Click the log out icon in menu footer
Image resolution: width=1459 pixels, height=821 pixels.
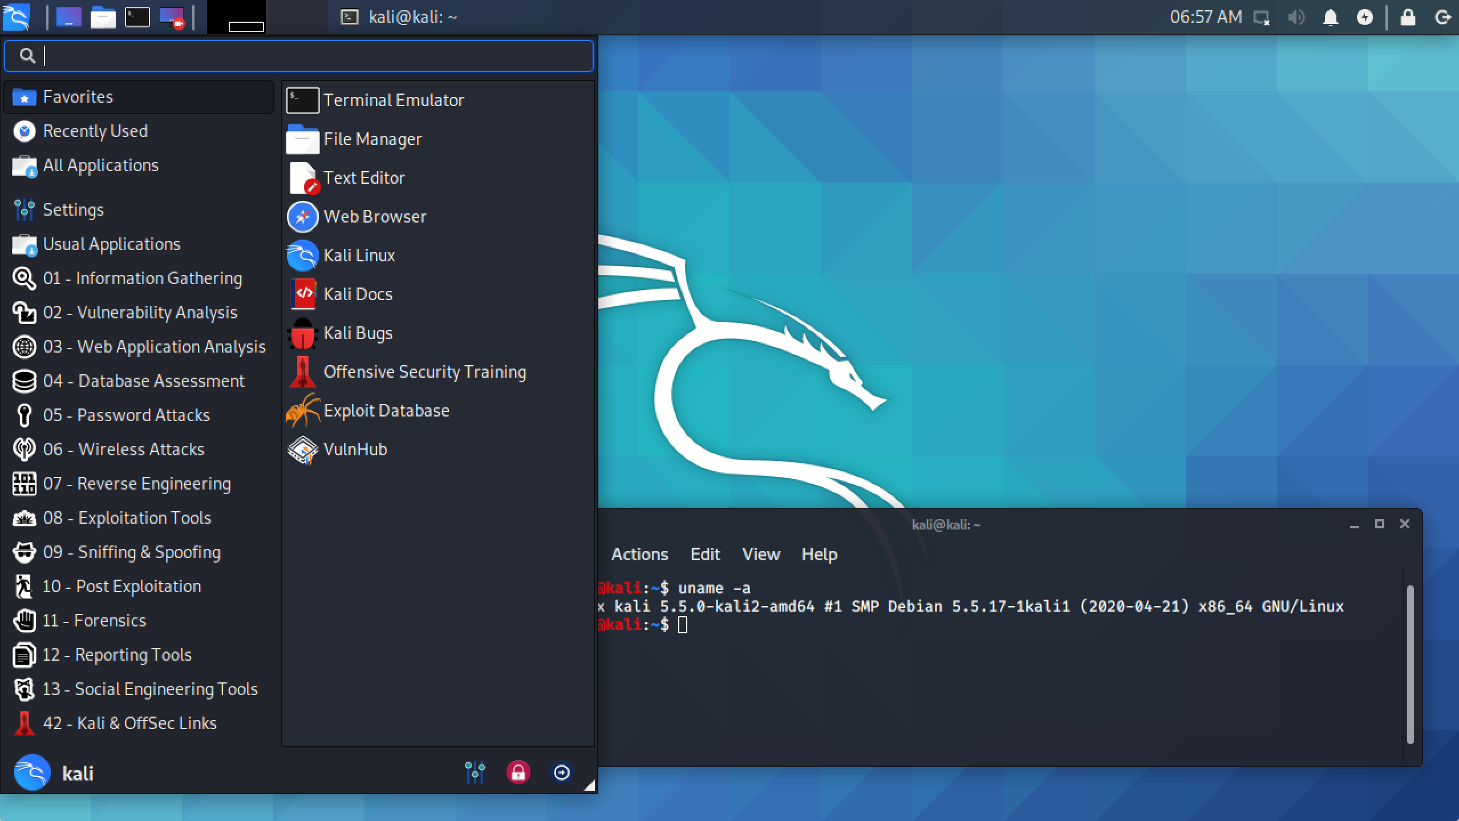pos(561,773)
